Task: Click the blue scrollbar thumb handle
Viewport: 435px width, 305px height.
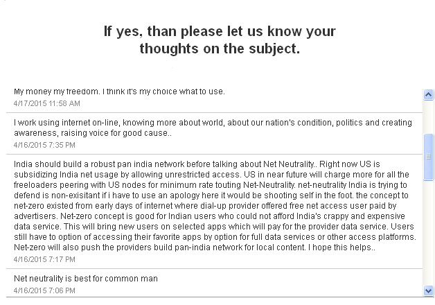Action: click(428, 157)
